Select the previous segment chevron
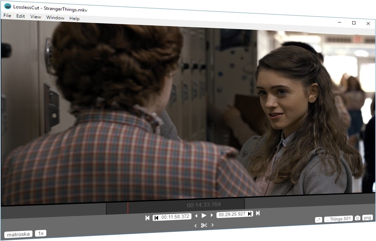The width and height of the screenshot is (376, 241). [x=195, y=225]
